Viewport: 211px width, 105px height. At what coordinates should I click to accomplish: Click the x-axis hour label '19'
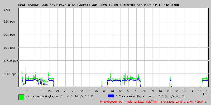42,91
